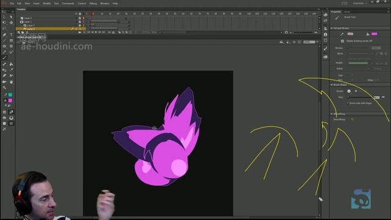The width and height of the screenshot is (391, 220).
Task: Toggle Show/Hide all layers eye header
Action: coord(76,13)
